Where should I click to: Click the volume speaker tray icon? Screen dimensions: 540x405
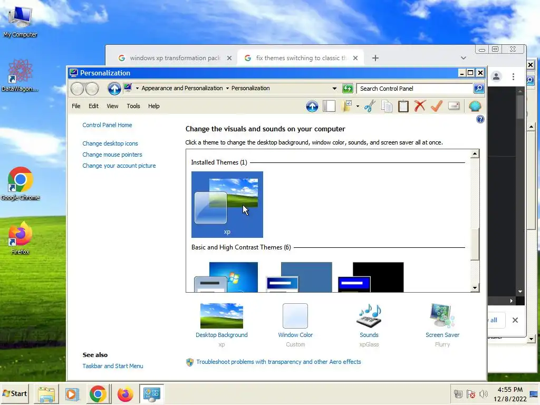[x=483, y=393]
